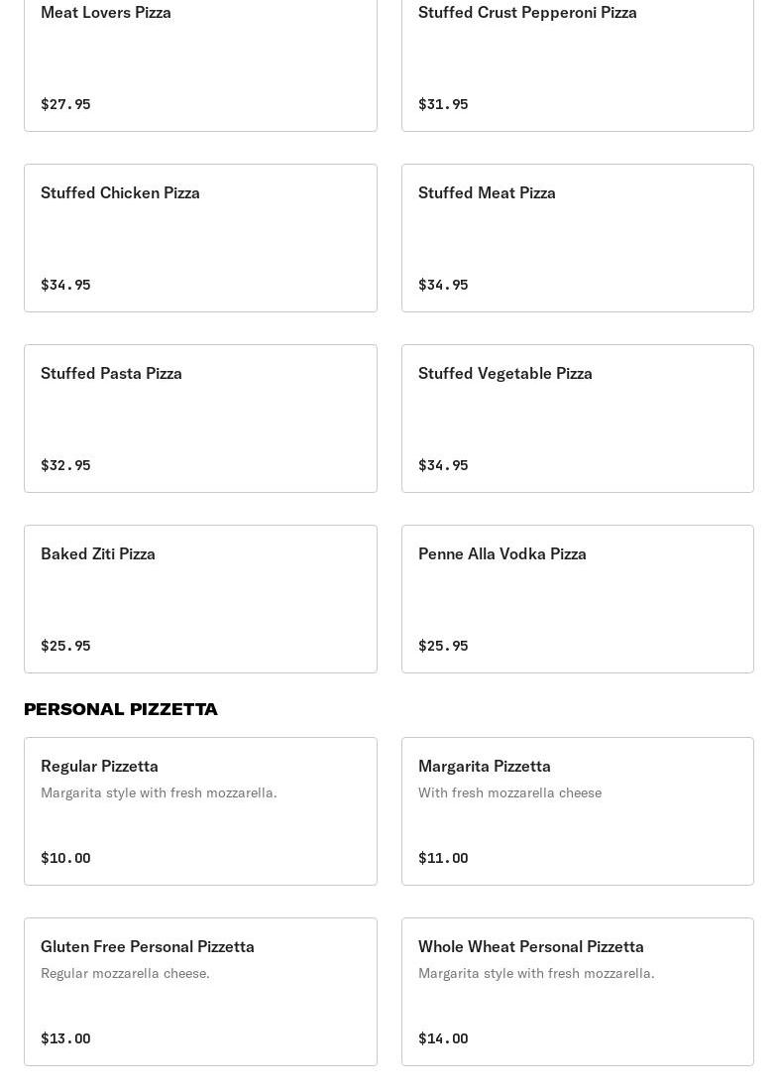Click the $10.00 Regular Pizzetta price

tap(65, 858)
